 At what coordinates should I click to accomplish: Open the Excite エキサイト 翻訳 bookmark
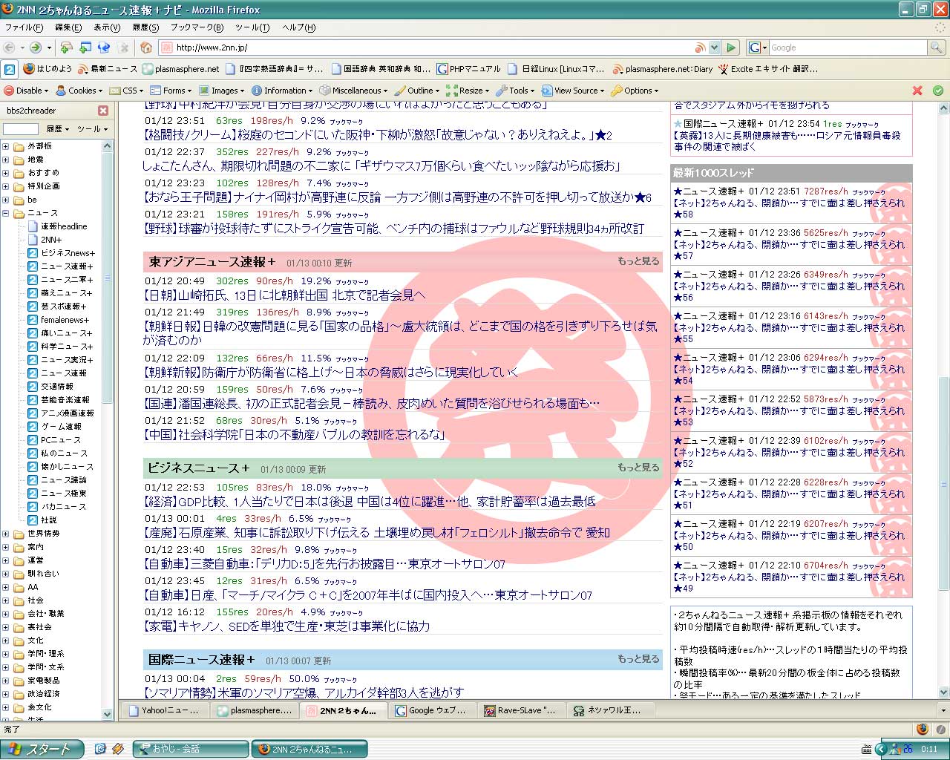(x=768, y=69)
